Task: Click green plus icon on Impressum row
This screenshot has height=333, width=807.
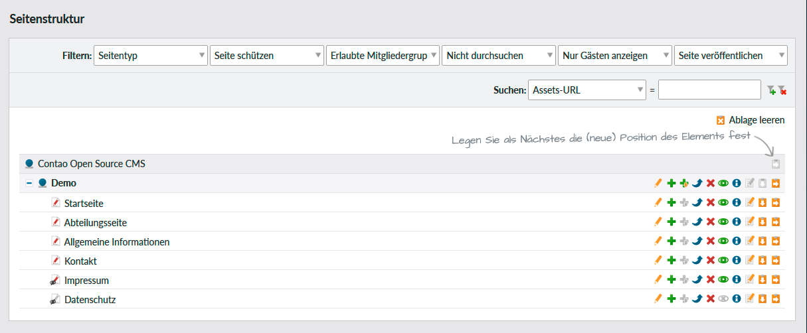Action: (x=671, y=281)
